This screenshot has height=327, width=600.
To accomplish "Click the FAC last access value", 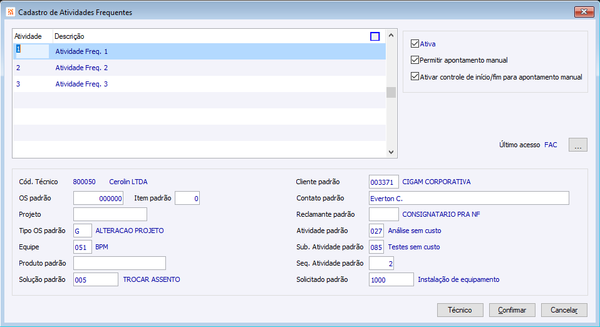I will [551, 145].
